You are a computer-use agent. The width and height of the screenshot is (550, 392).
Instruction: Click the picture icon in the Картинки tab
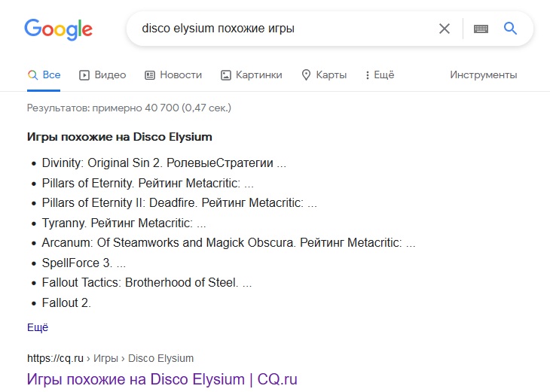coord(225,74)
